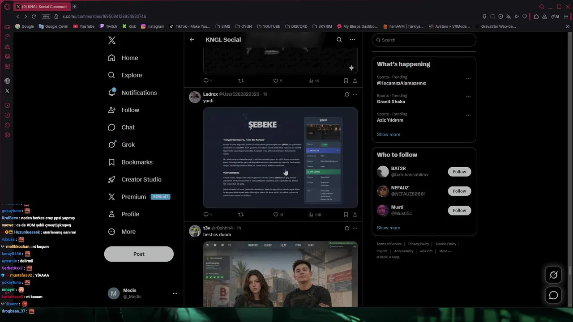Open the ŞEBEKE image in Ladrex's post
The width and height of the screenshot is (573, 322).
click(280, 157)
